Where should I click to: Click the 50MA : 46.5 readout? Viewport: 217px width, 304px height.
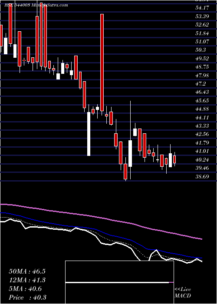(x=27, y=271)
